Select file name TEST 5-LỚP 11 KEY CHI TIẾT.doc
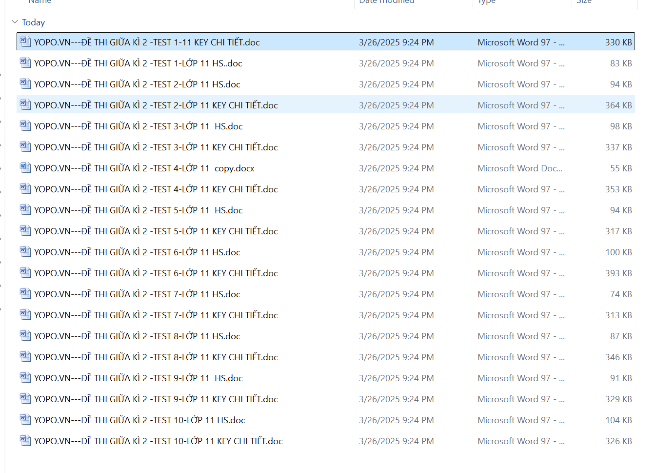 (x=156, y=231)
